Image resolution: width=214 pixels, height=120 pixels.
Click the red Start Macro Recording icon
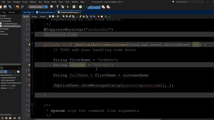99,17
